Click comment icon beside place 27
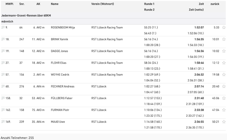Screen dimensions: 227x140 [3, 63]
